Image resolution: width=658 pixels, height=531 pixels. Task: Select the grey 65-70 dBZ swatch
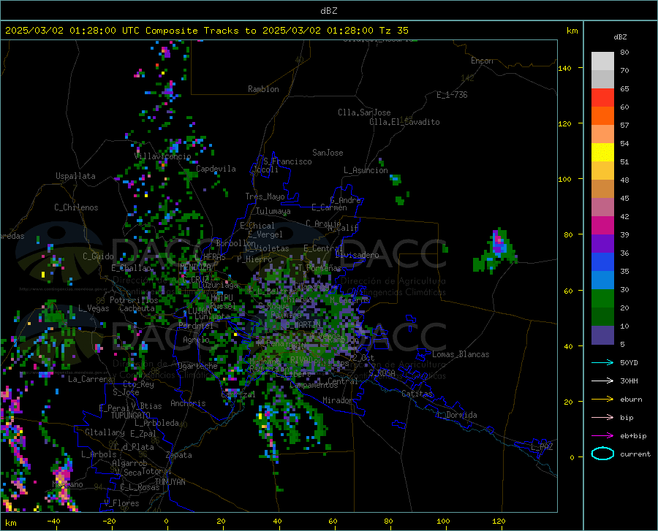602,80
